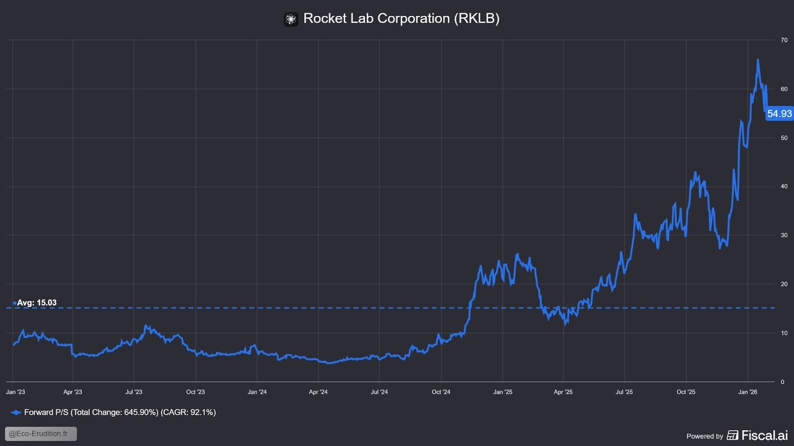Click the 'Powered by' text
The height and width of the screenshot is (446, 794).
pos(705,436)
